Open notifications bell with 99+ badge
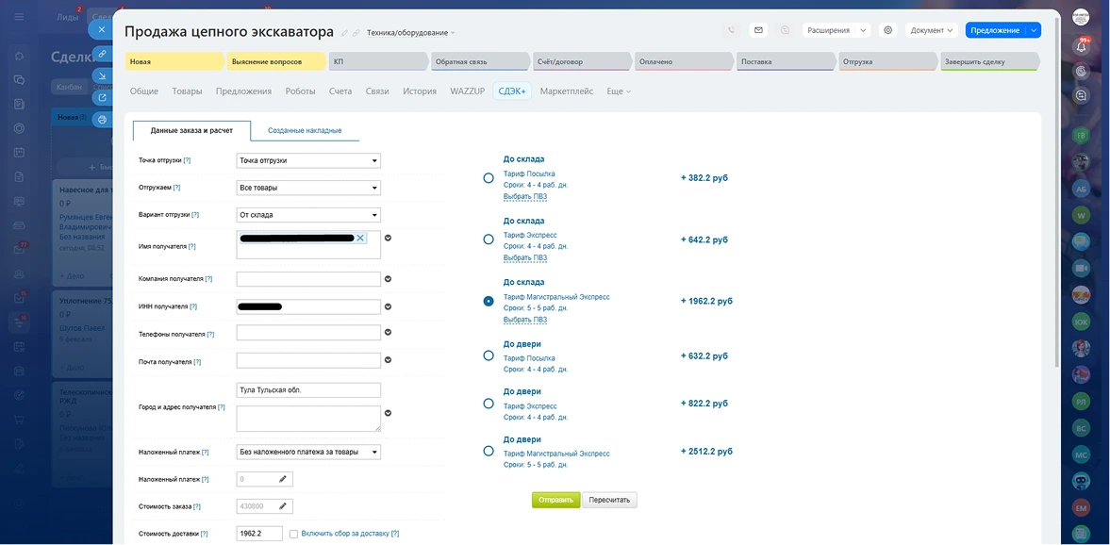Viewport: 1110px width, 545px height. [1082, 45]
